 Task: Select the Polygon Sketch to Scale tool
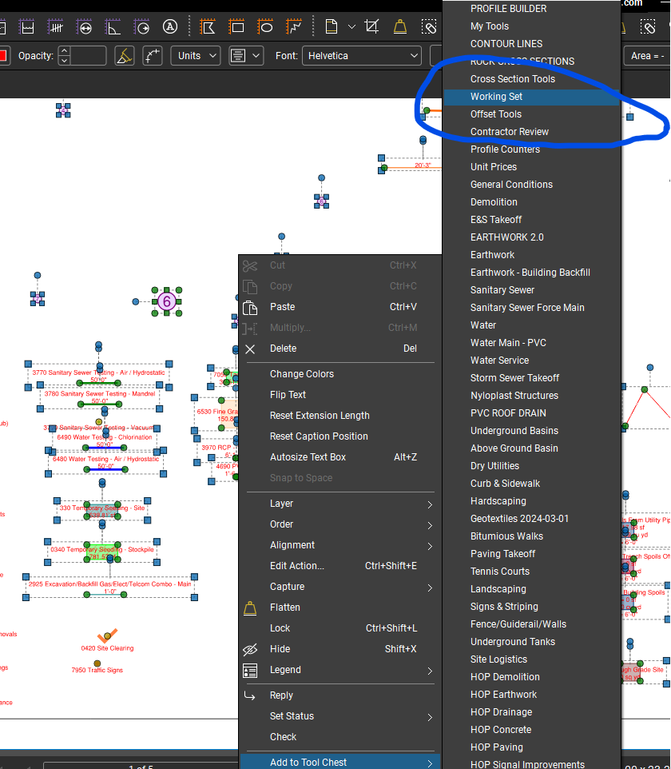pyautogui.click(x=208, y=27)
